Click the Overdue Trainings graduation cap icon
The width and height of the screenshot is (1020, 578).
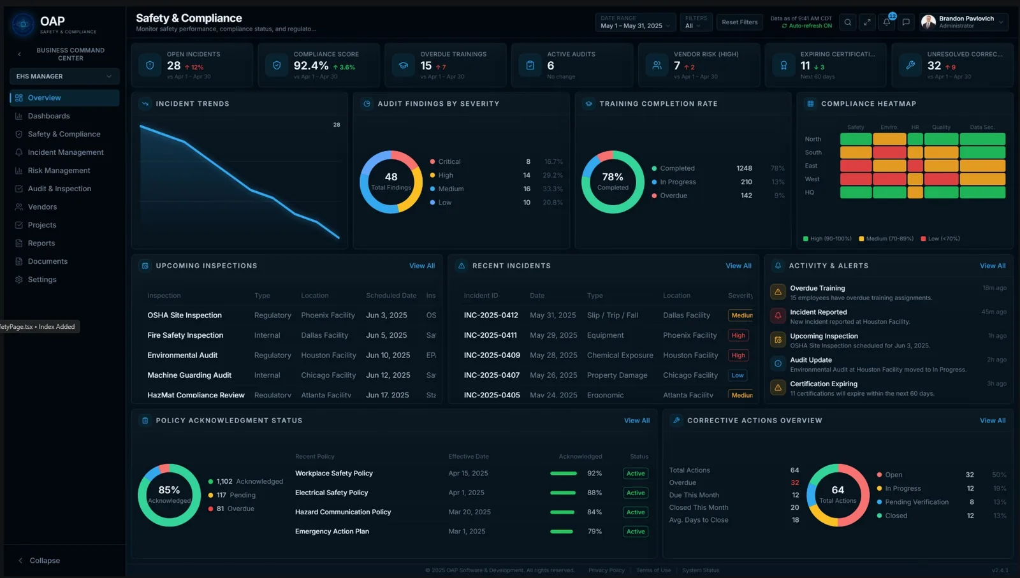[404, 65]
